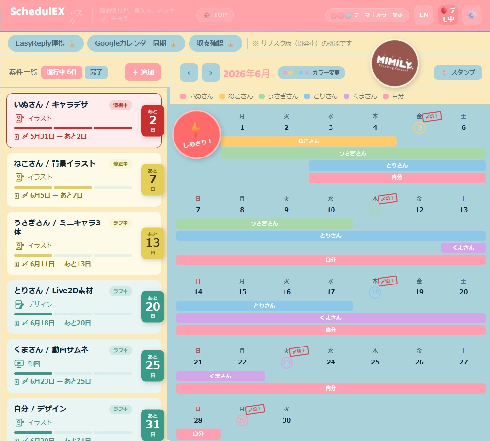Click 自分 legend item

point(394,96)
